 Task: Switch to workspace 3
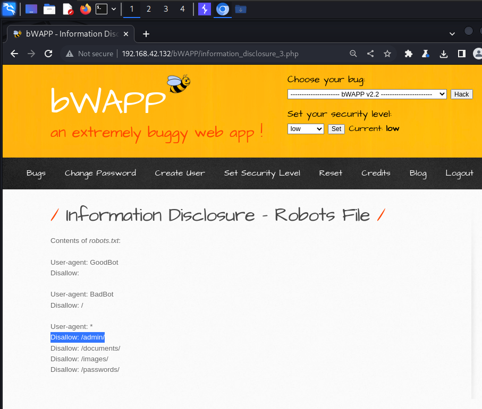click(166, 9)
